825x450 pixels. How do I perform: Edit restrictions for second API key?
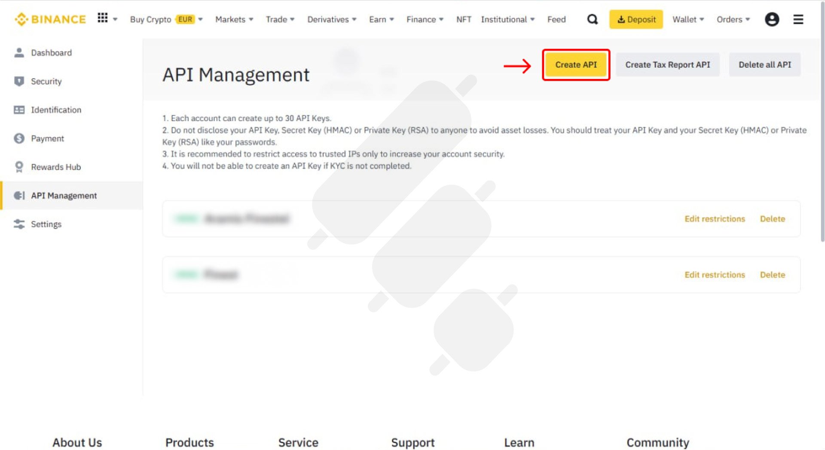pyautogui.click(x=714, y=275)
